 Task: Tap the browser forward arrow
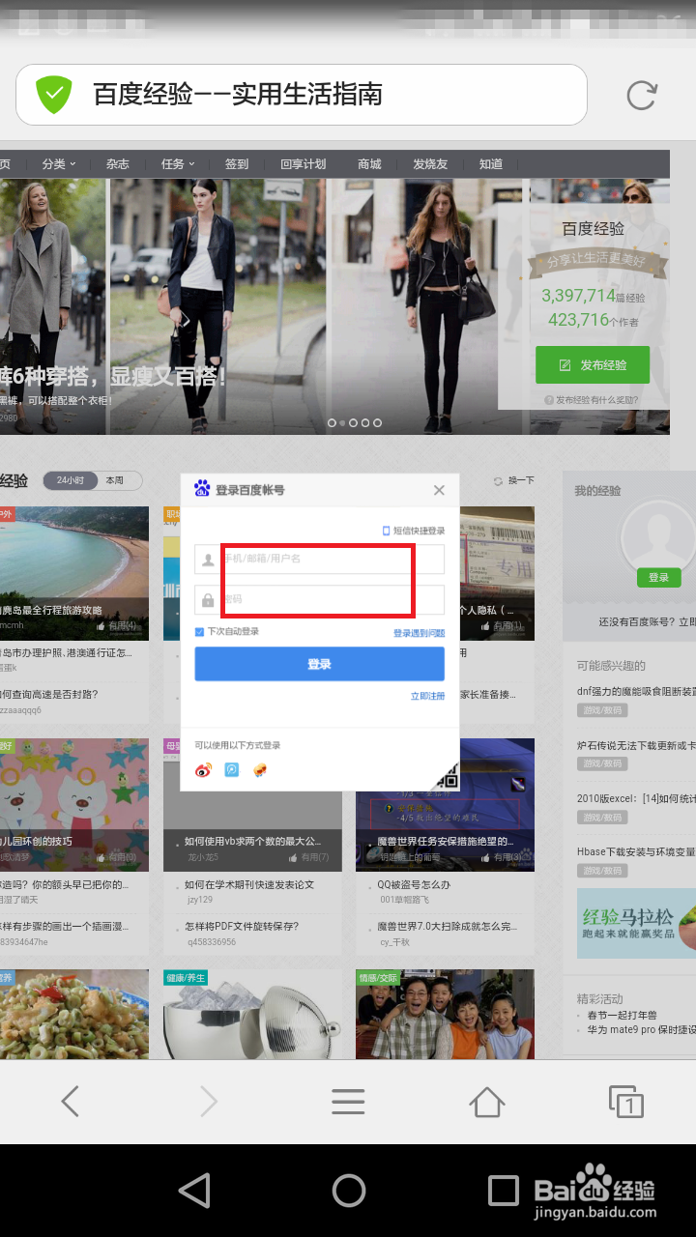209,1101
